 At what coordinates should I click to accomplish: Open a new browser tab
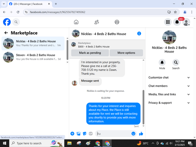(x=56, y=4)
